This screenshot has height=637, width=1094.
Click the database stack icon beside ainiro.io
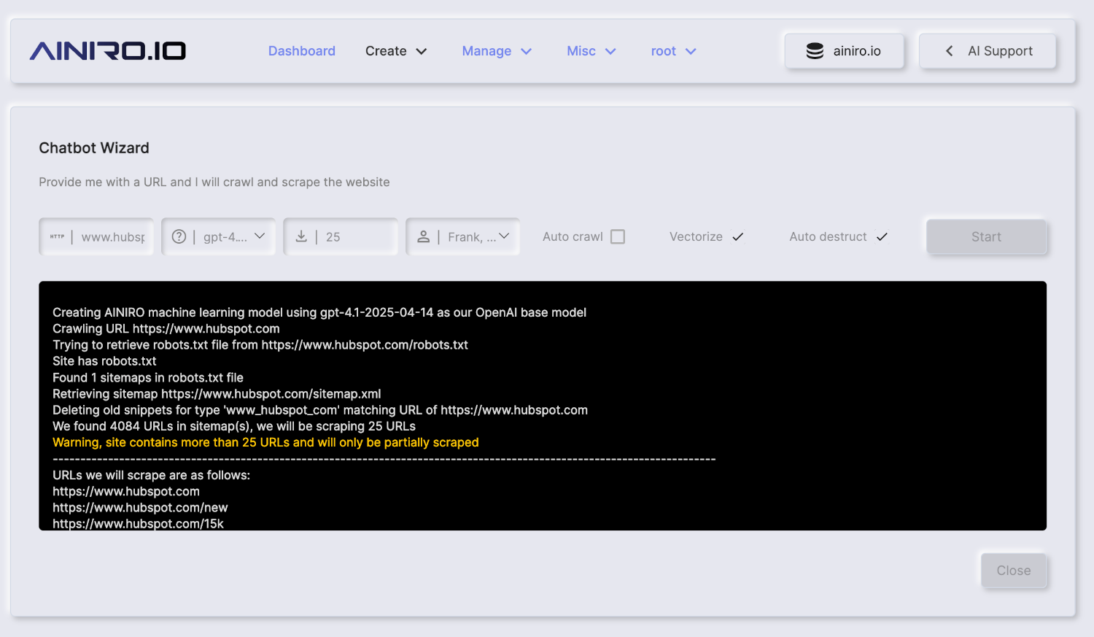coord(815,51)
